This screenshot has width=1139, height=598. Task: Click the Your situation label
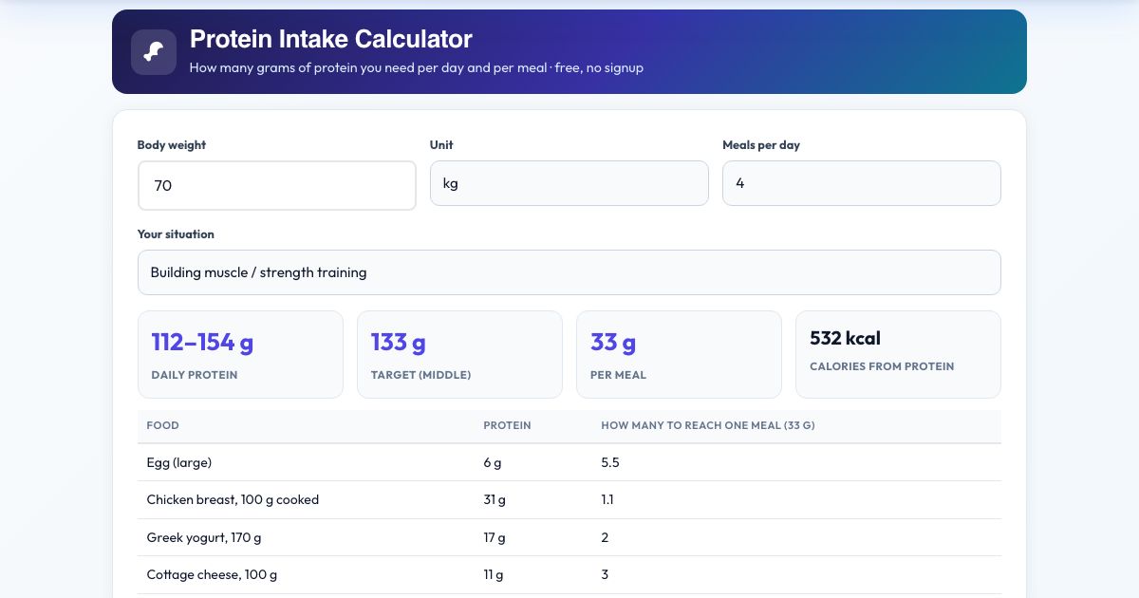176,234
